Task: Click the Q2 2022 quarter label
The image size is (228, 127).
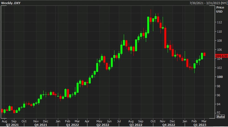Action: [x=103, y=125]
